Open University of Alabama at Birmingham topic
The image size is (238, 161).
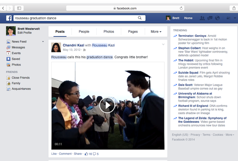coord(195,95)
